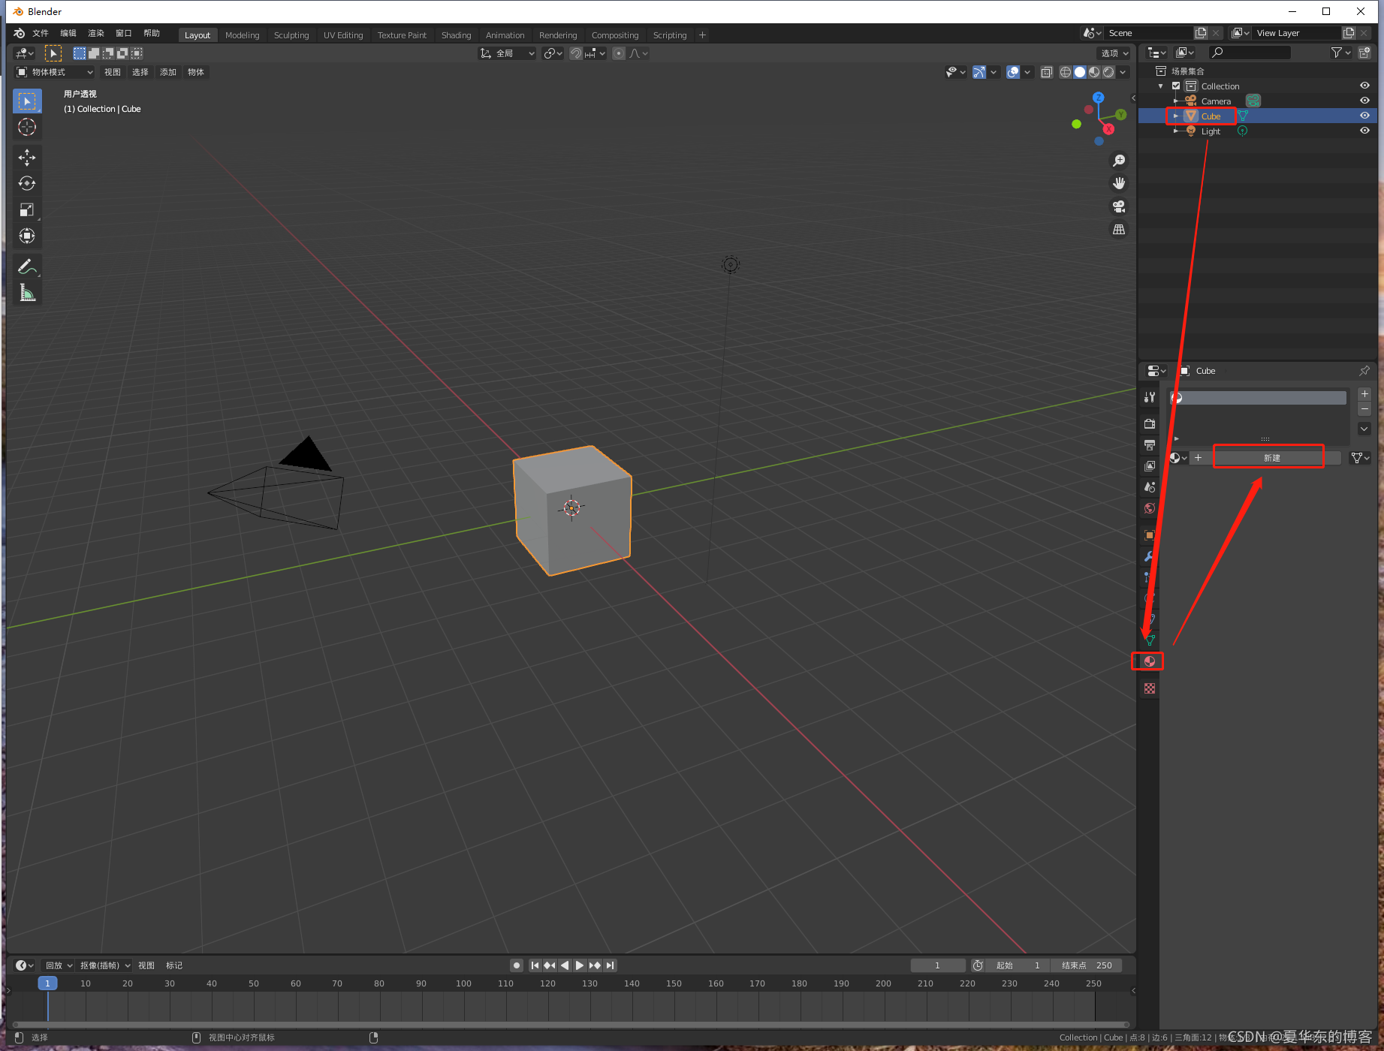Activate the Scale tool
The height and width of the screenshot is (1051, 1384).
click(x=27, y=209)
